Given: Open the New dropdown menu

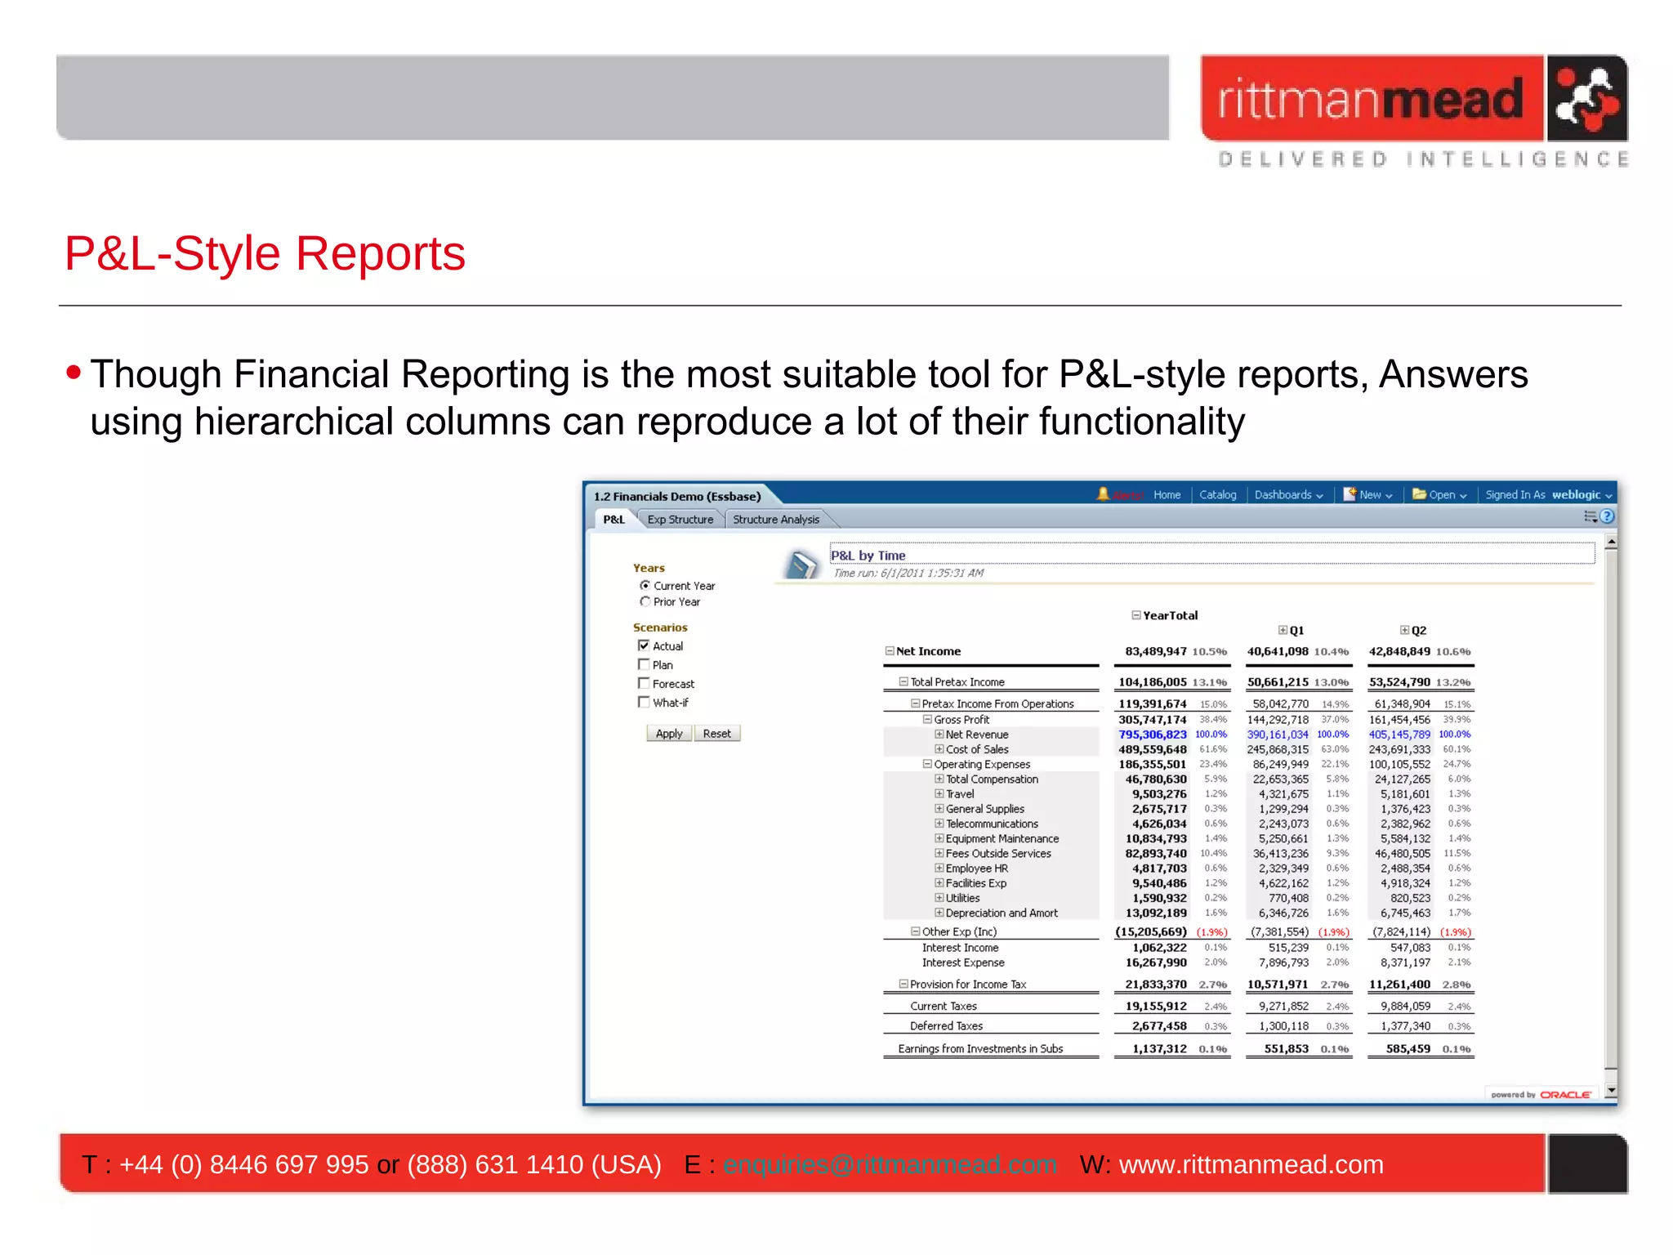Looking at the screenshot, I should click(1376, 495).
